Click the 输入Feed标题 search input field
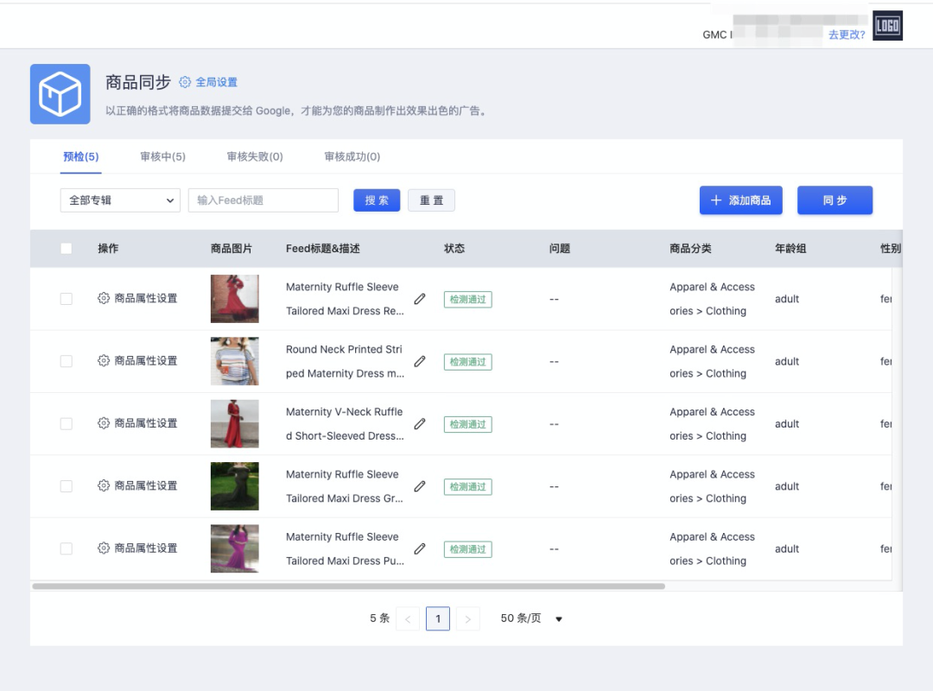The image size is (933, 691). pyautogui.click(x=263, y=200)
